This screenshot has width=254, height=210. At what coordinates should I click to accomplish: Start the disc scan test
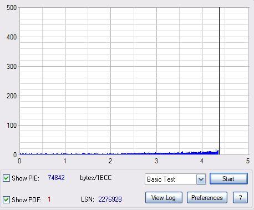(228, 179)
